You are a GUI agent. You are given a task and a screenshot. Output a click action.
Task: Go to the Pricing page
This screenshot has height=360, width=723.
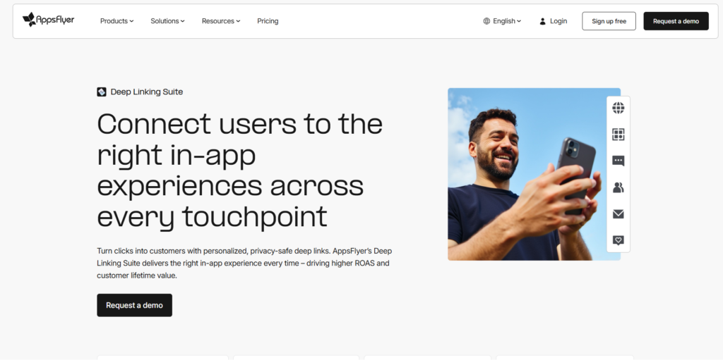coord(268,21)
